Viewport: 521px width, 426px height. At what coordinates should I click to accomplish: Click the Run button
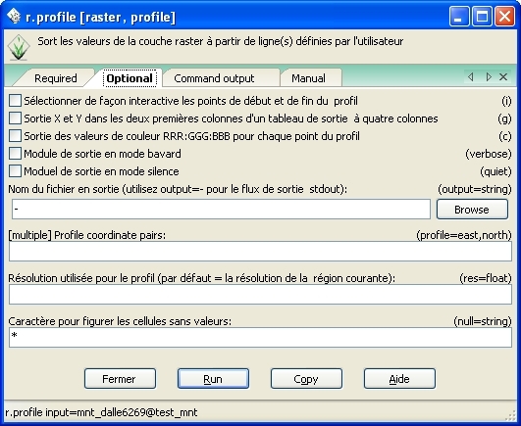click(x=213, y=379)
